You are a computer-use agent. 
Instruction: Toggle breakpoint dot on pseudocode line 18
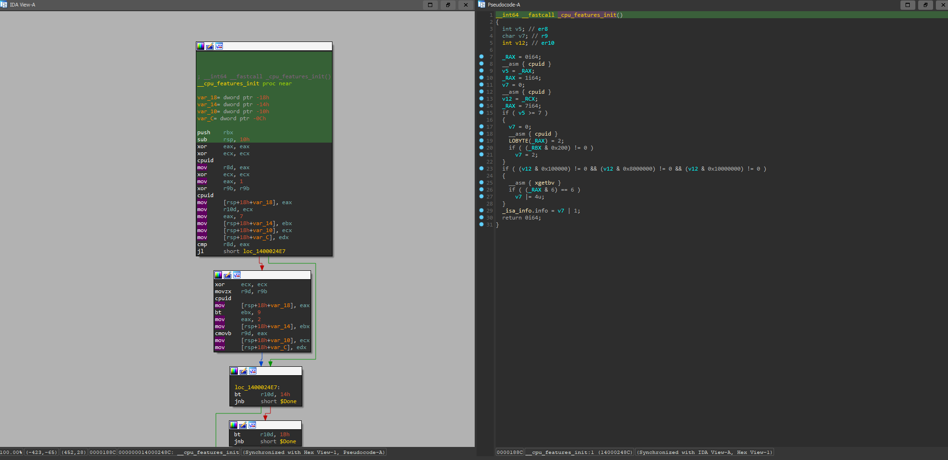pyautogui.click(x=481, y=134)
